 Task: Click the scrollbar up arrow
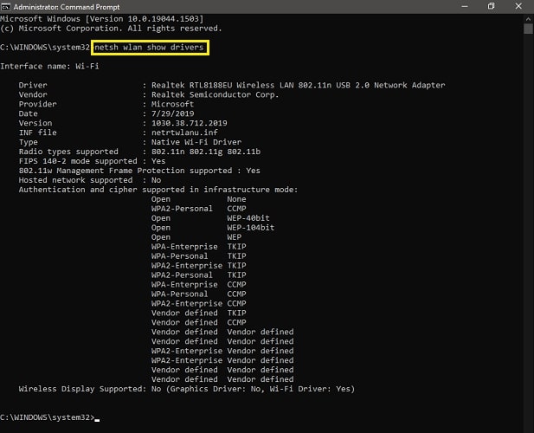528,19
